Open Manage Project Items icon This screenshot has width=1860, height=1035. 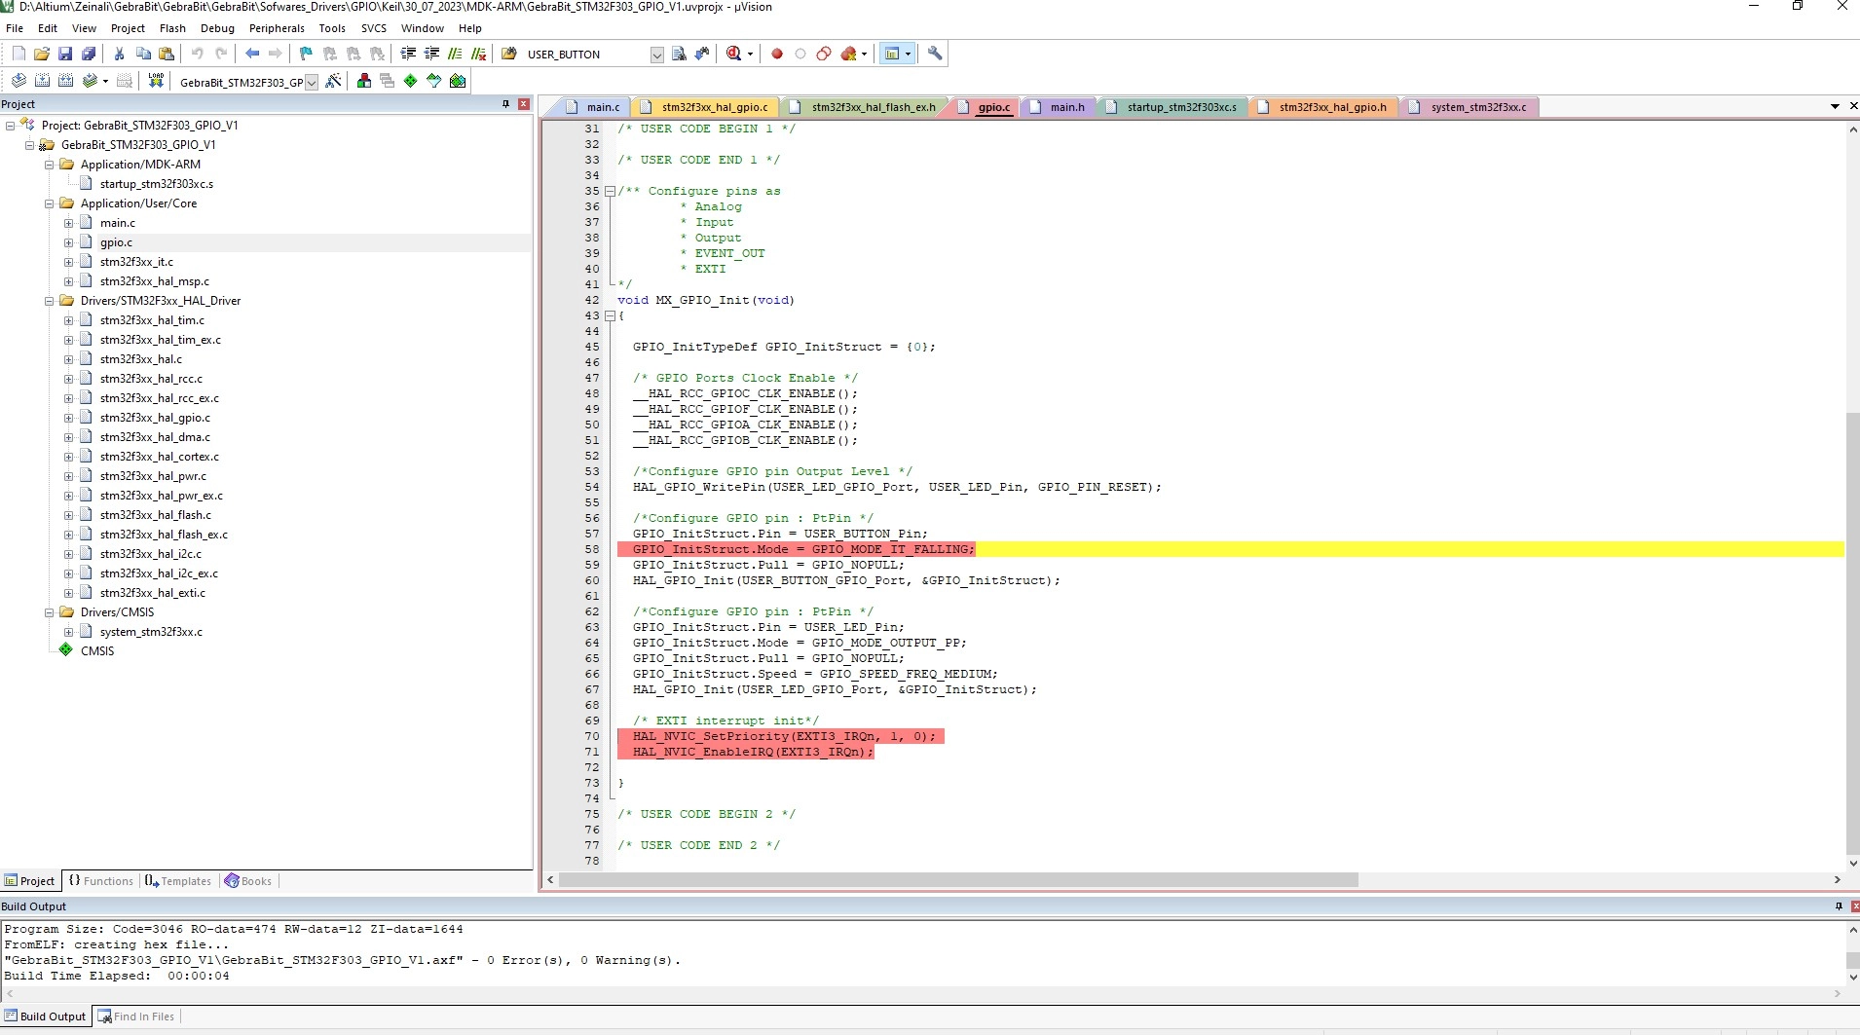pyautogui.click(x=363, y=81)
